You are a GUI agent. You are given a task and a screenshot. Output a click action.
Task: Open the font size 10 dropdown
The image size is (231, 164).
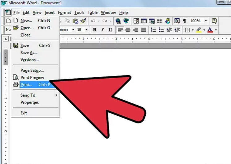click(x=87, y=30)
